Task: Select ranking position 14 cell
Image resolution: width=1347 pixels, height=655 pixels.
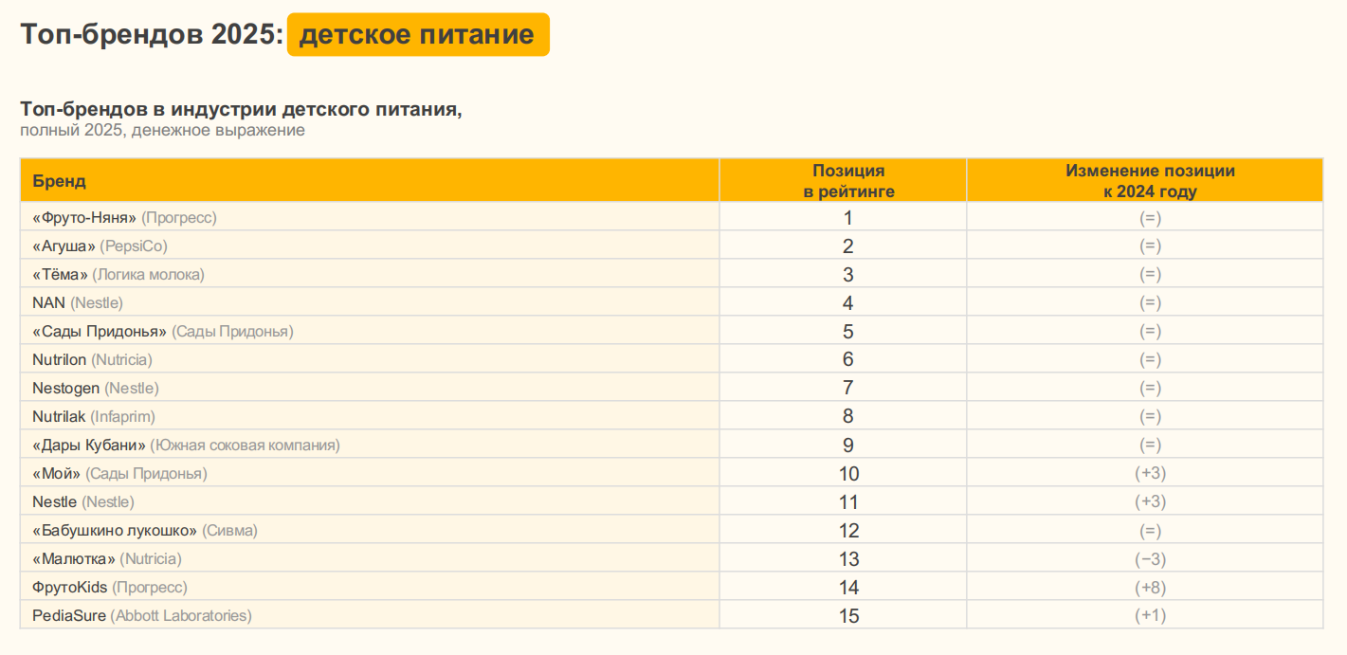Action: point(844,587)
